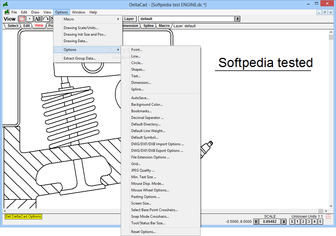Select Dimension... options
Image resolution: width=336 pixels, height=236 pixels.
161,83
